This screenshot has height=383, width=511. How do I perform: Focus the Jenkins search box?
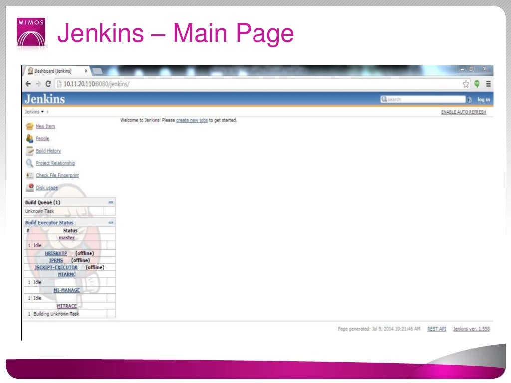pyautogui.click(x=423, y=99)
